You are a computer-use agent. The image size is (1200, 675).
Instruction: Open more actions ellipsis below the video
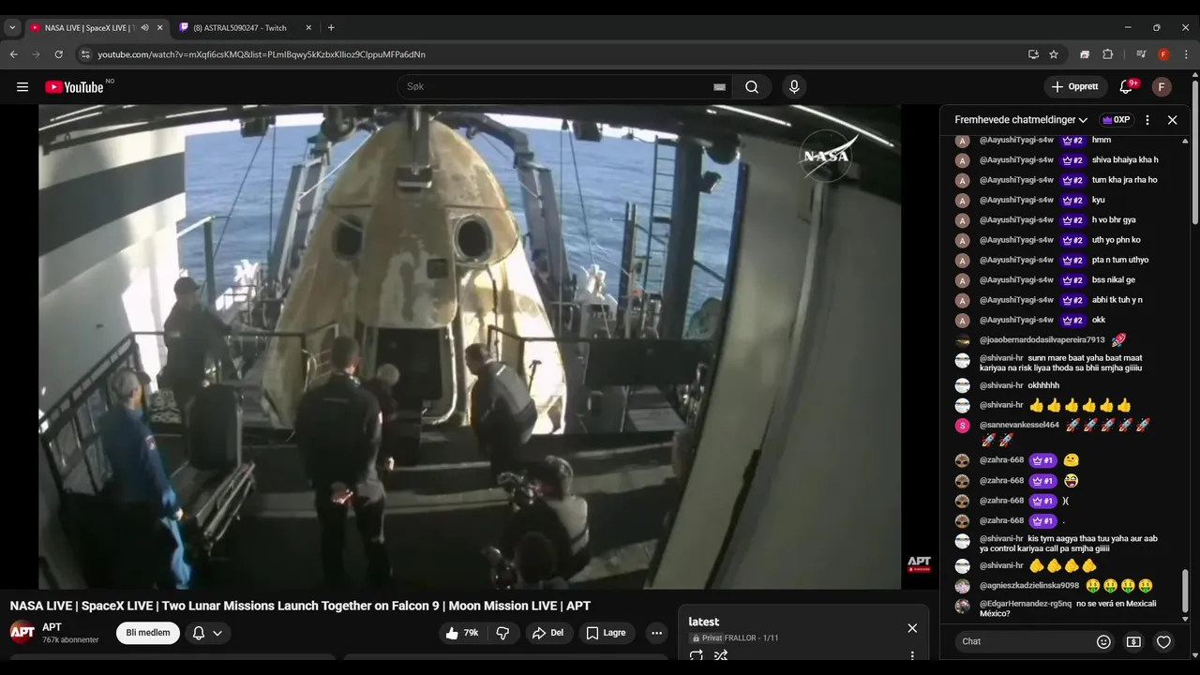[656, 633]
